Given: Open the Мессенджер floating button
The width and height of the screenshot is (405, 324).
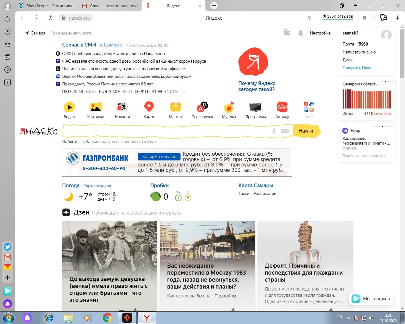Looking at the screenshot, I should pyautogui.click(x=371, y=299).
